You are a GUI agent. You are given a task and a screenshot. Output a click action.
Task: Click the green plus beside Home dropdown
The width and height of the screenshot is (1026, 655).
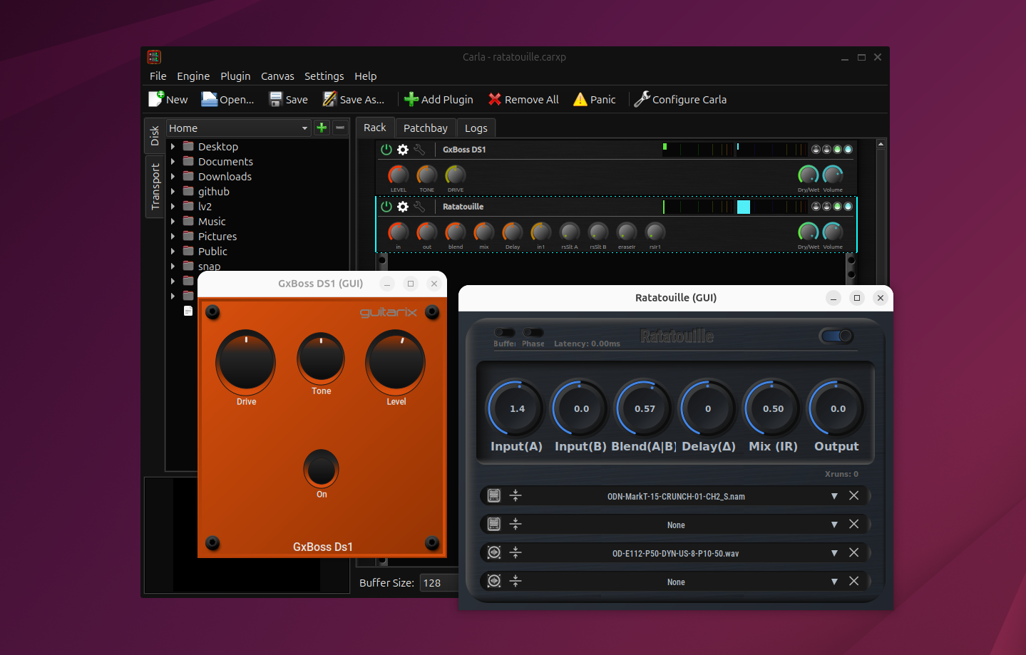coord(322,128)
